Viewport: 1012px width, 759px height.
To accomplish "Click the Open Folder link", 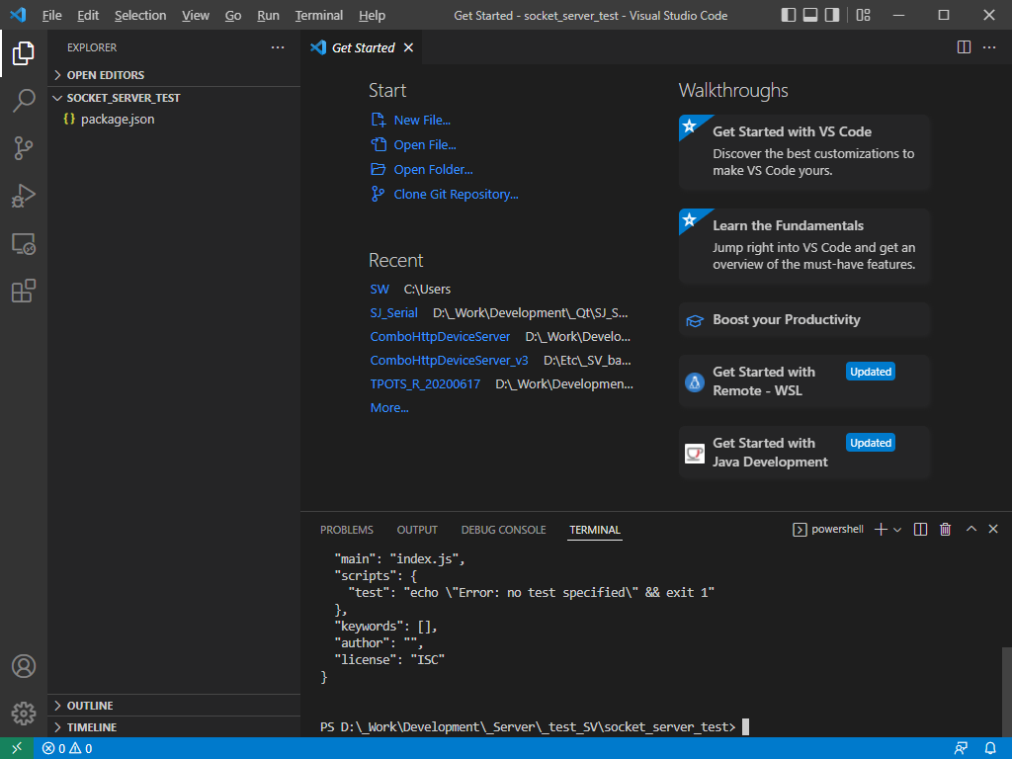I will pos(422,169).
